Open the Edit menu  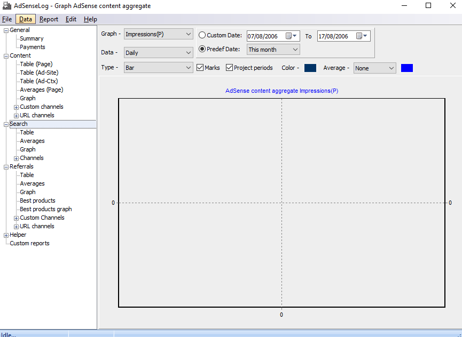coord(71,19)
